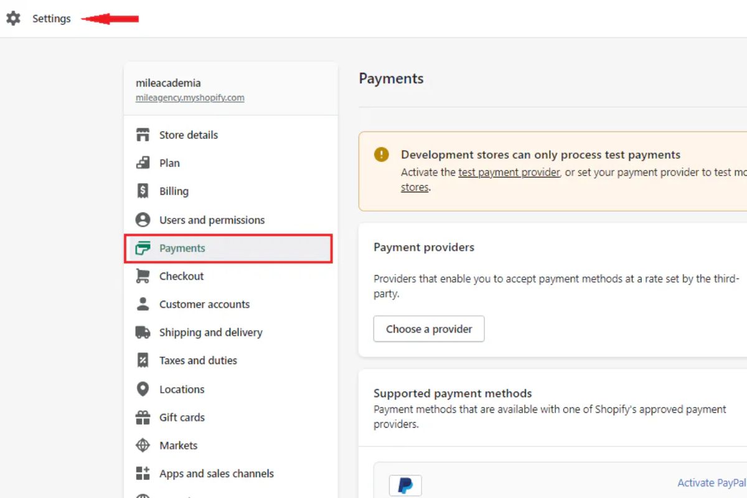This screenshot has width=747, height=498.
Task: Click the Settings gear icon
Action: point(13,19)
